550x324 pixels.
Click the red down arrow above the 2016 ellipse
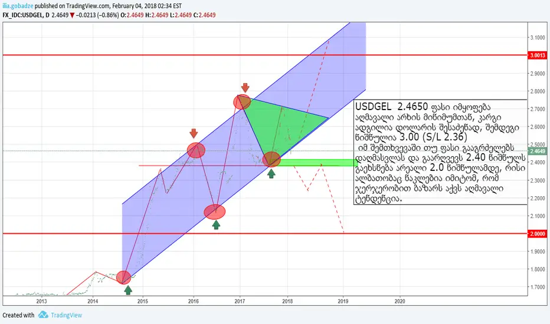tap(194, 133)
